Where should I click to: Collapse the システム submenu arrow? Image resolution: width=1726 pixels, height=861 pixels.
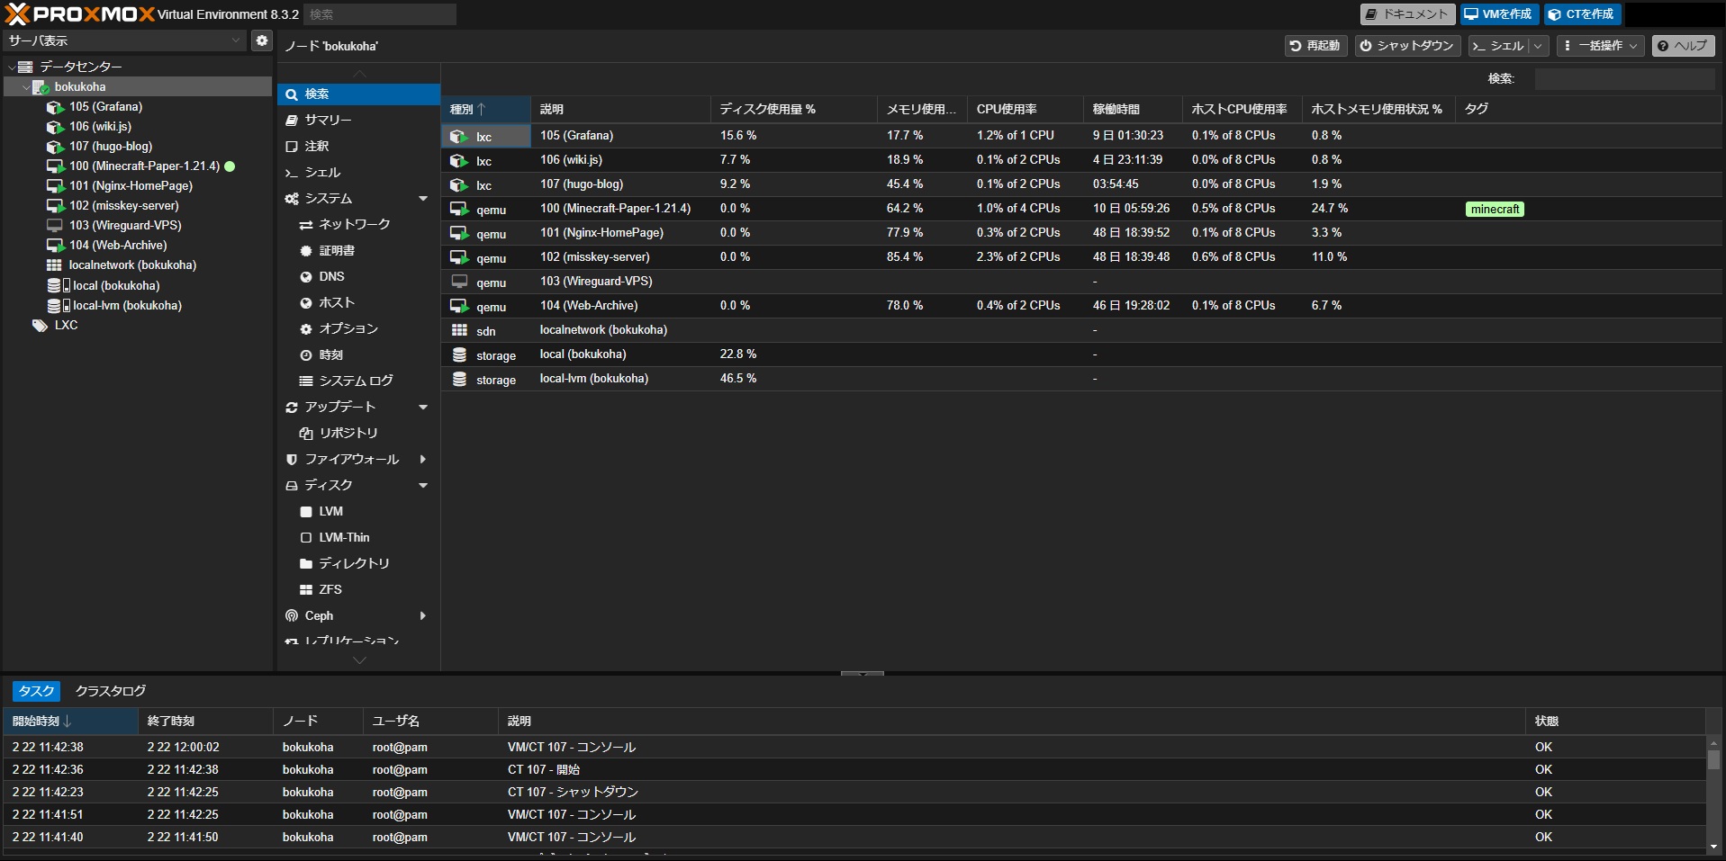point(422,199)
